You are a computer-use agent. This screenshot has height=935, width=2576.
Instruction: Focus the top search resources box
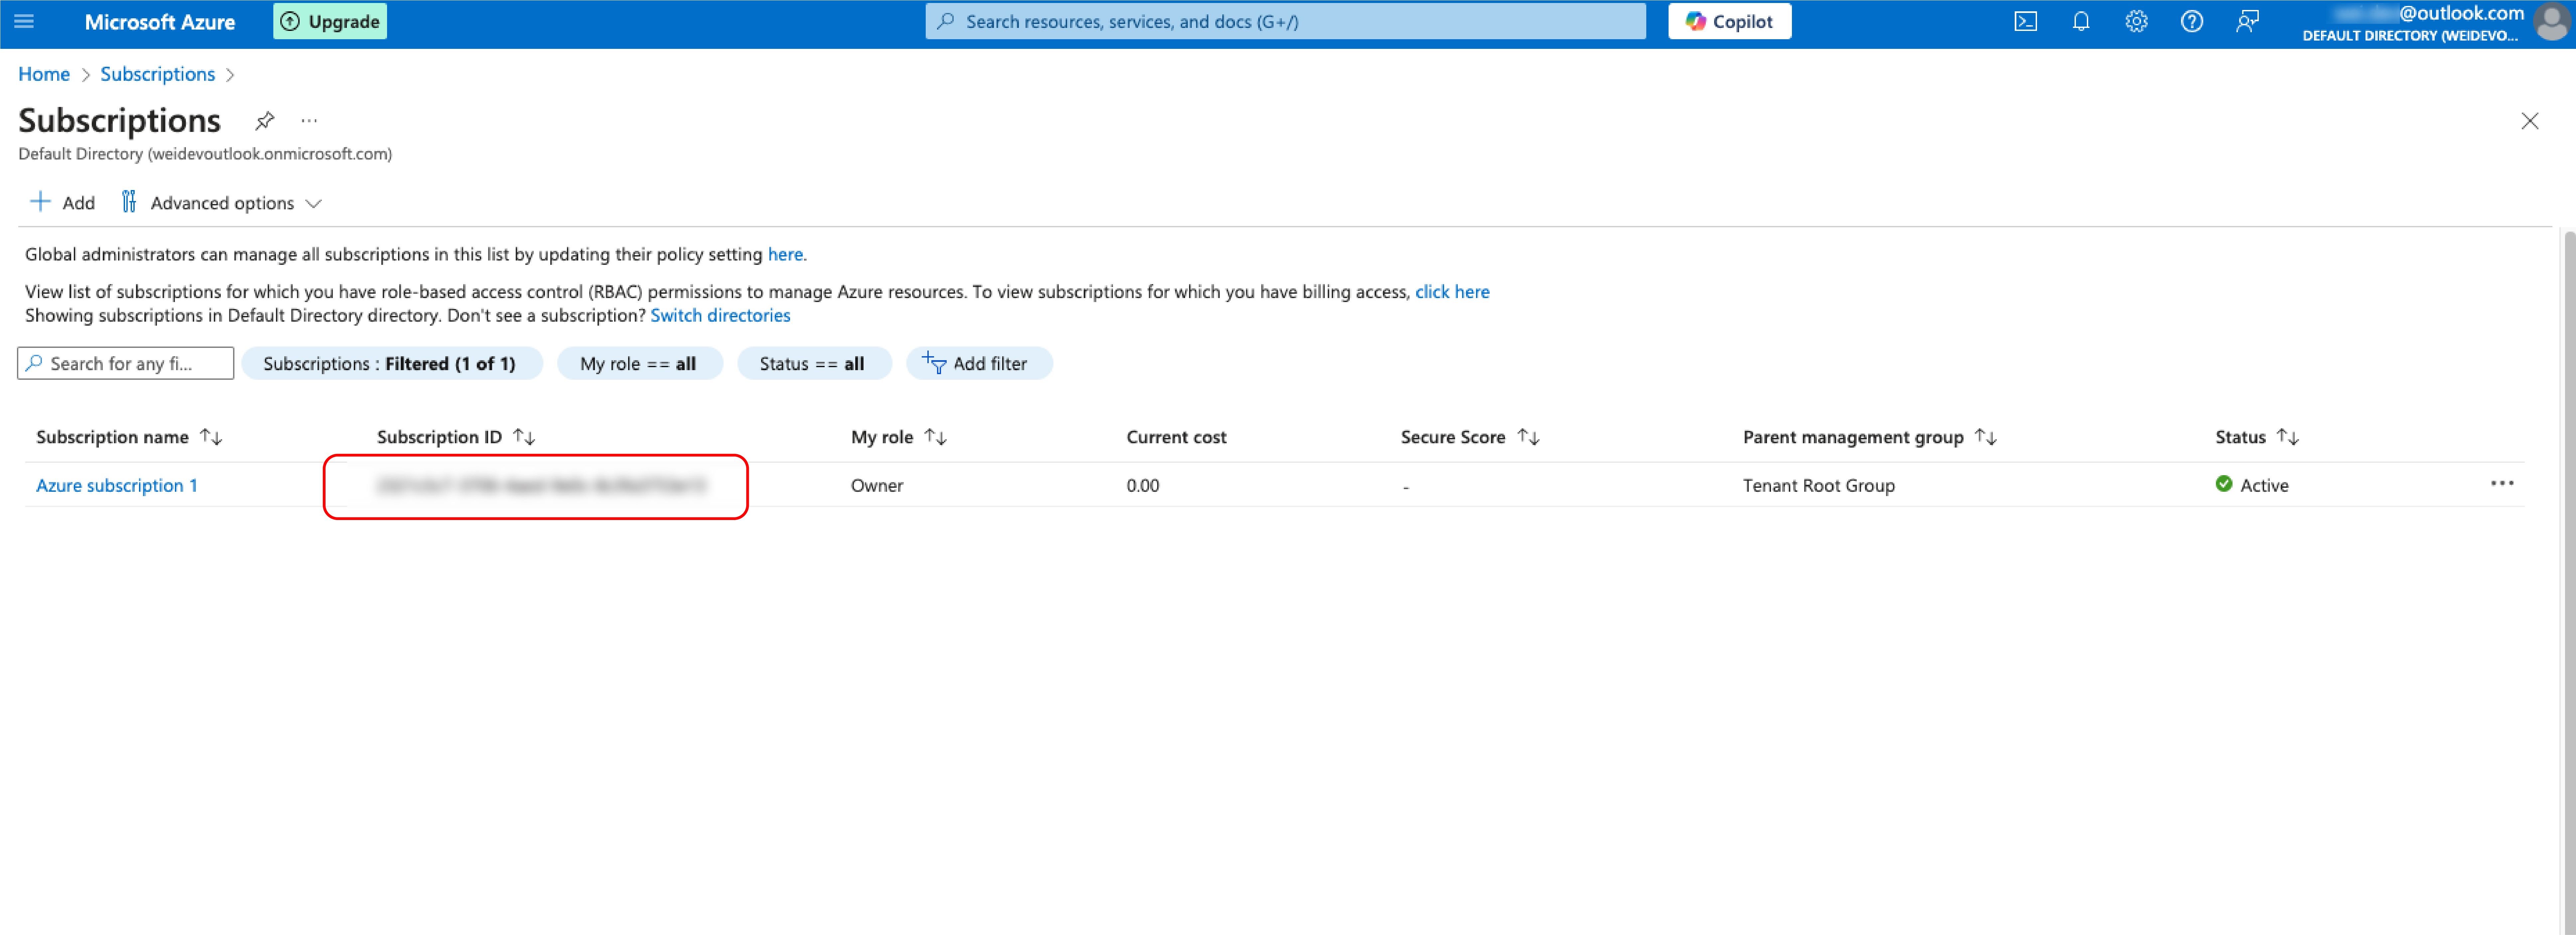1285,21
